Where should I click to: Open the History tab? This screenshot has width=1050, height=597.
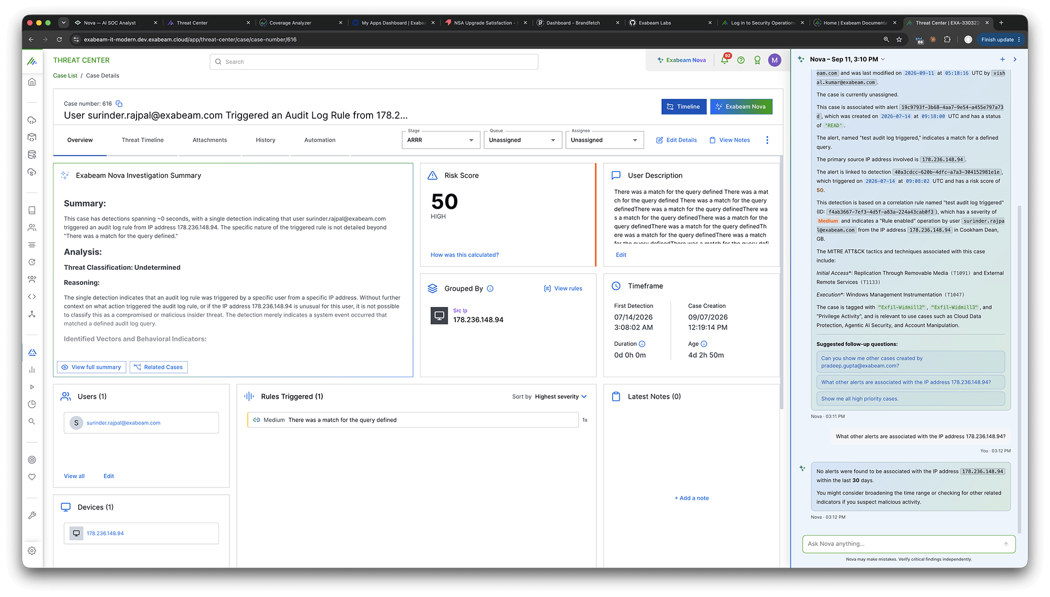click(266, 140)
